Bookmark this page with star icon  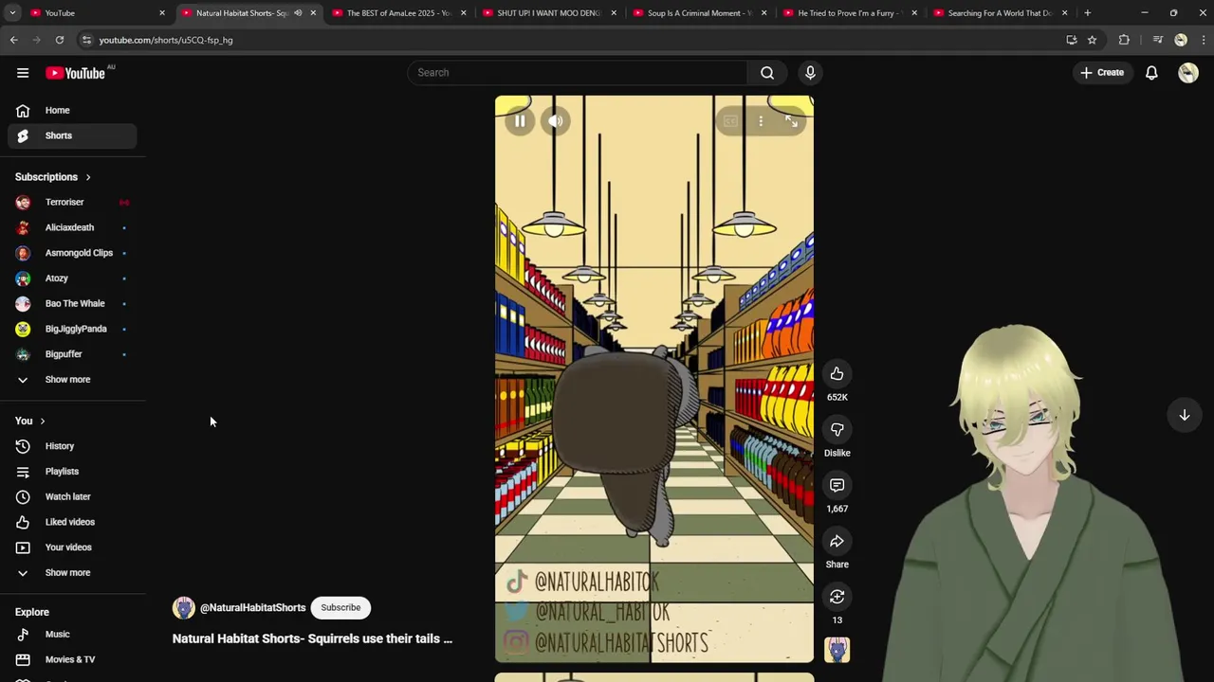tap(1092, 40)
